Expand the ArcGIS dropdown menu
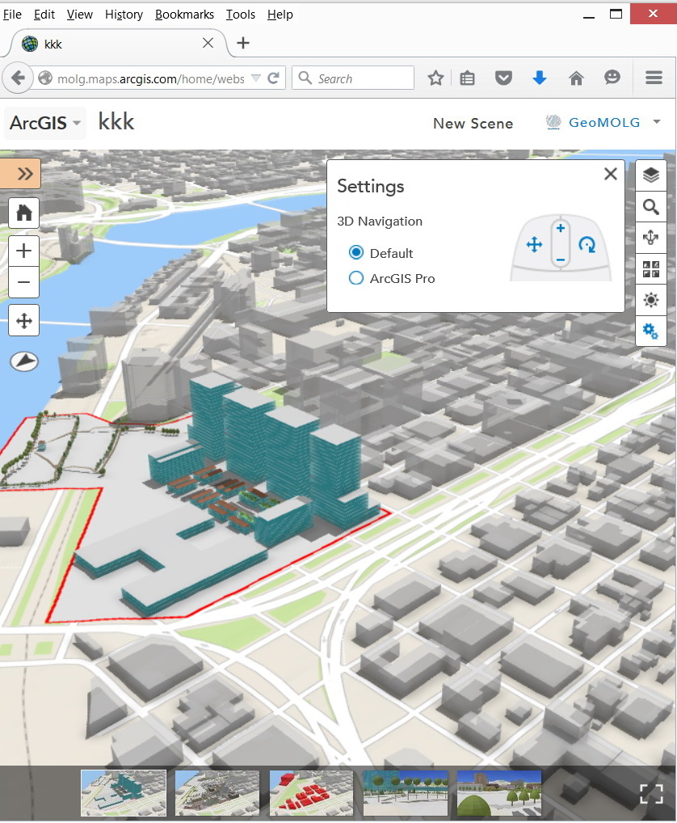Image resolution: width=677 pixels, height=823 pixels. [x=45, y=123]
